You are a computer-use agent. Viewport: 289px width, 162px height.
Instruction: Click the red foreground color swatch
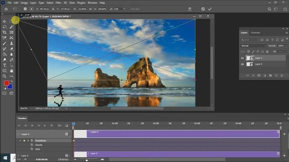point(6,83)
